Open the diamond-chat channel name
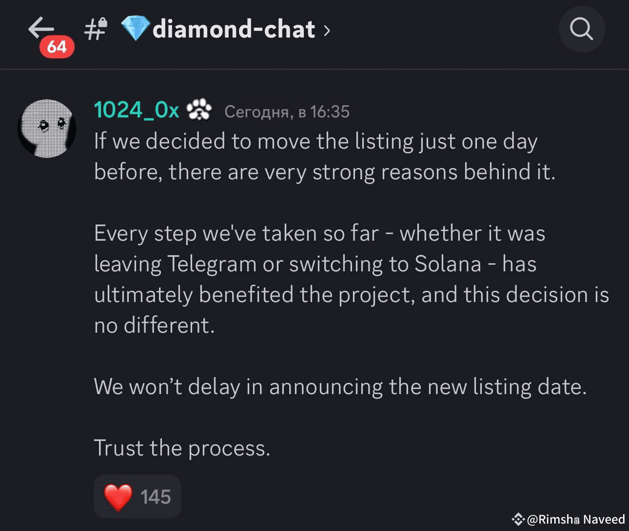Screen dimensions: 629x531 pyautogui.click(x=234, y=29)
